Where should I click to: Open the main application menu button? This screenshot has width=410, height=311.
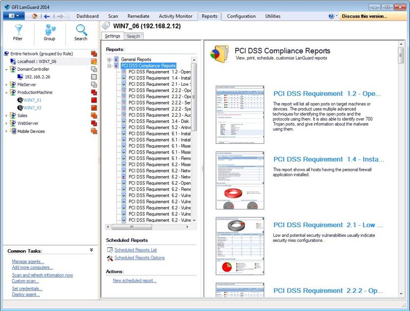coord(14,16)
